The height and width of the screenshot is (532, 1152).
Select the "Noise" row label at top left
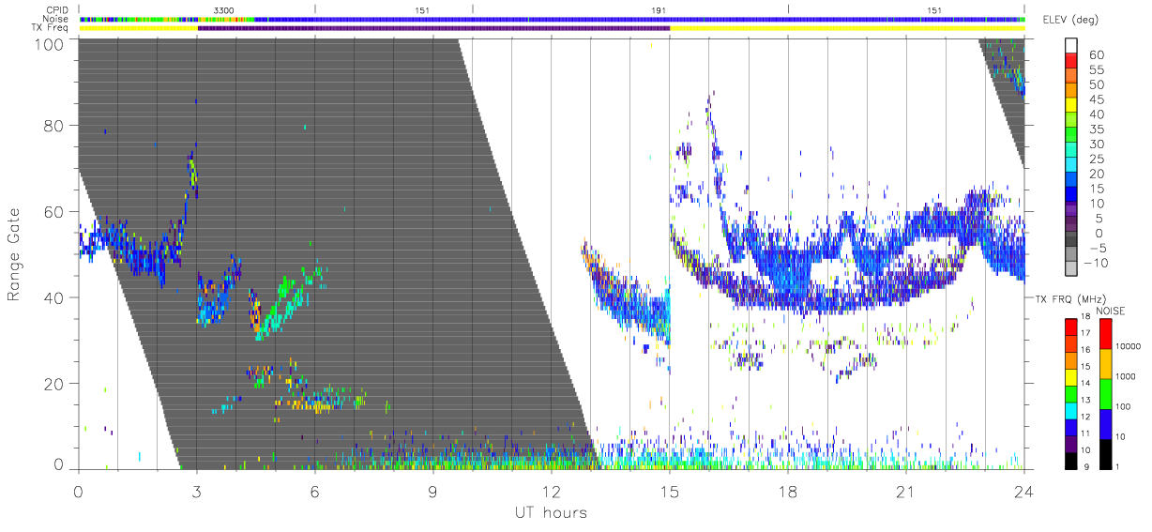click(57, 18)
